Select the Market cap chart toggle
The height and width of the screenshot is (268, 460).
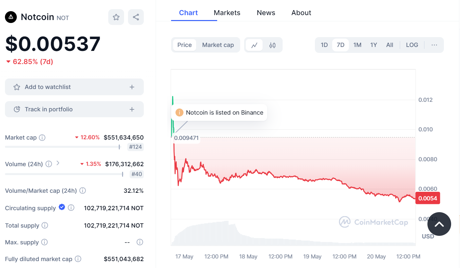[218, 45]
